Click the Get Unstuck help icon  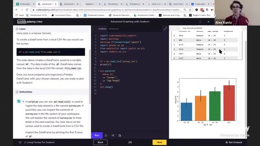pos(227,142)
